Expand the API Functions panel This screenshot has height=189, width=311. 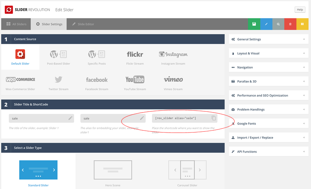tap(268, 151)
